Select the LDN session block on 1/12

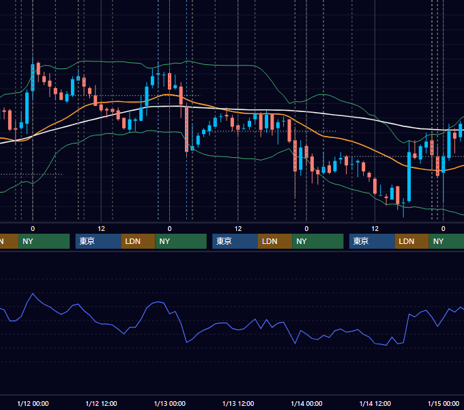click(x=139, y=241)
